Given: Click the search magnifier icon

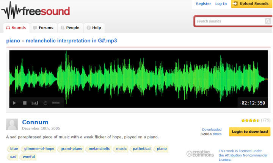Looking at the screenshot, I should pyautogui.click(x=268, y=21).
